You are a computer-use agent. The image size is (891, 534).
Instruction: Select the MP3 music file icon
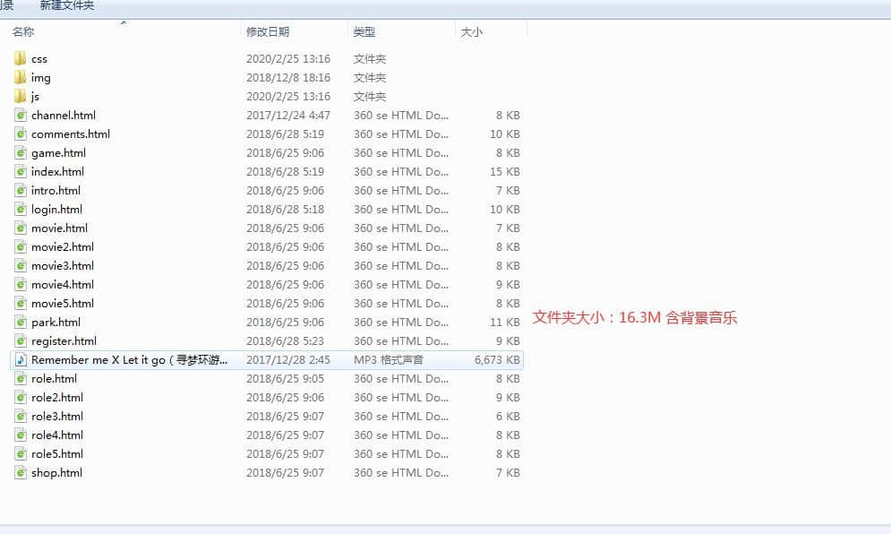click(21, 359)
